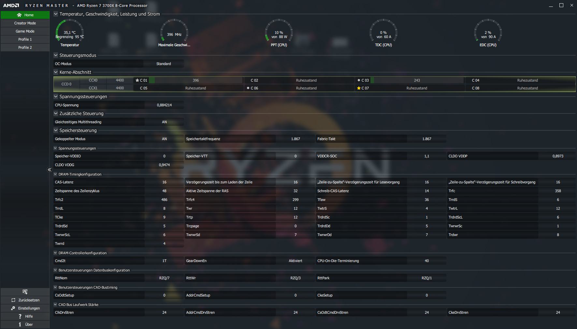
Task: Click the Zurücksetzen reset button
Action: pos(25,300)
